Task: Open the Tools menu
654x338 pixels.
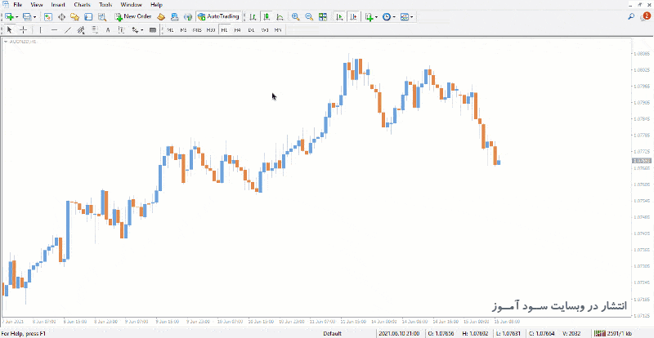Action: pos(105,5)
